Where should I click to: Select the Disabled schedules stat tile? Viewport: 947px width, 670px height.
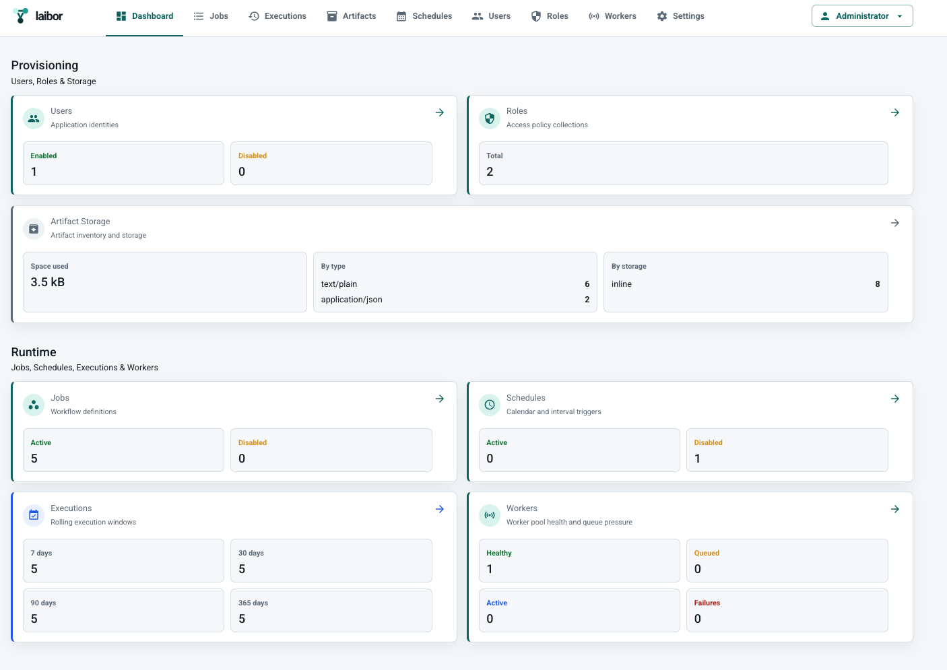coord(787,450)
